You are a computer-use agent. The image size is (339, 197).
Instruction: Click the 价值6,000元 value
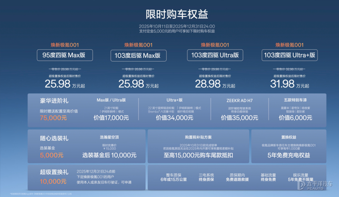tap(295, 118)
